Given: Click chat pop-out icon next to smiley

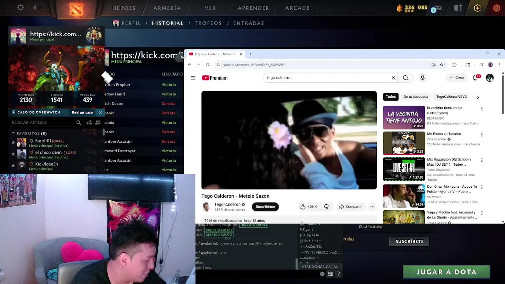Looking at the screenshot, I should point(330,274).
